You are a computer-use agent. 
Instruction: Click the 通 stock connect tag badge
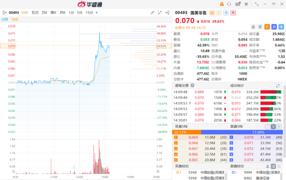tap(226, 13)
